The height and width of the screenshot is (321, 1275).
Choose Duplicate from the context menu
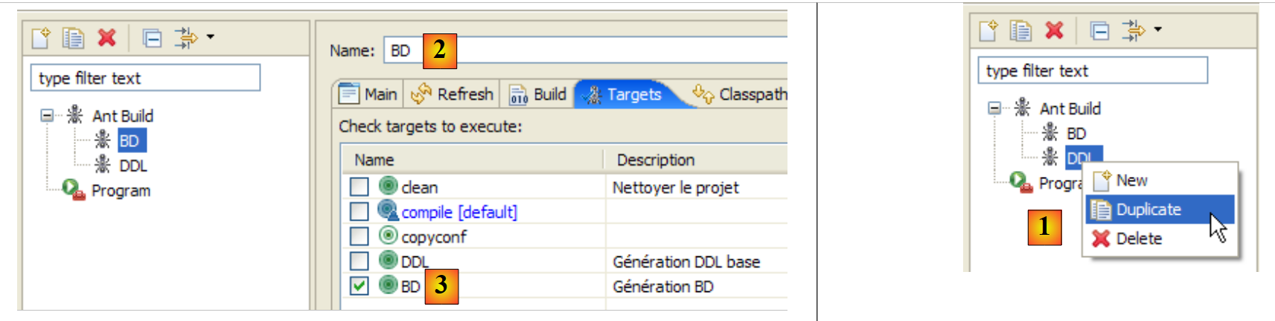tap(1148, 210)
